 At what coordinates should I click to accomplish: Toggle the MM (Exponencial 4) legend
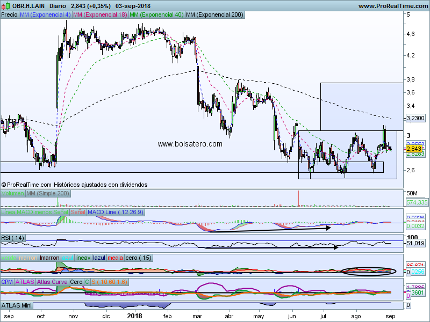pos(45,15)
